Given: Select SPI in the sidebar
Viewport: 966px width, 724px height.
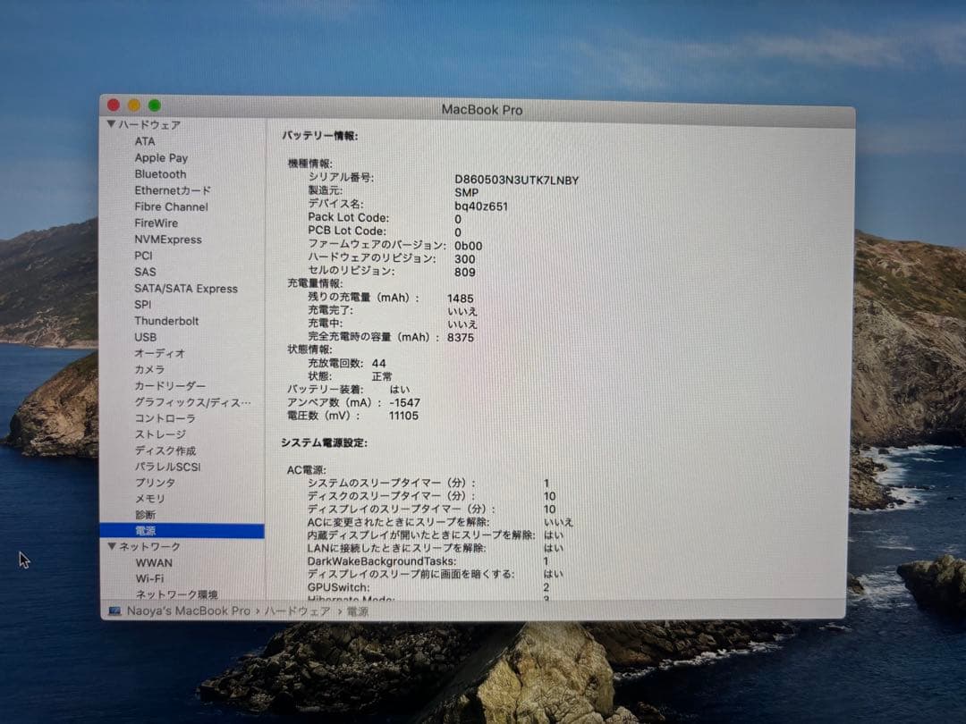Looking at the screenshot, I should point(142,304).
